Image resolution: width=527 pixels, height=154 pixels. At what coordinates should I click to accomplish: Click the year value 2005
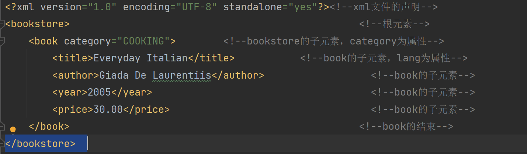99,92
